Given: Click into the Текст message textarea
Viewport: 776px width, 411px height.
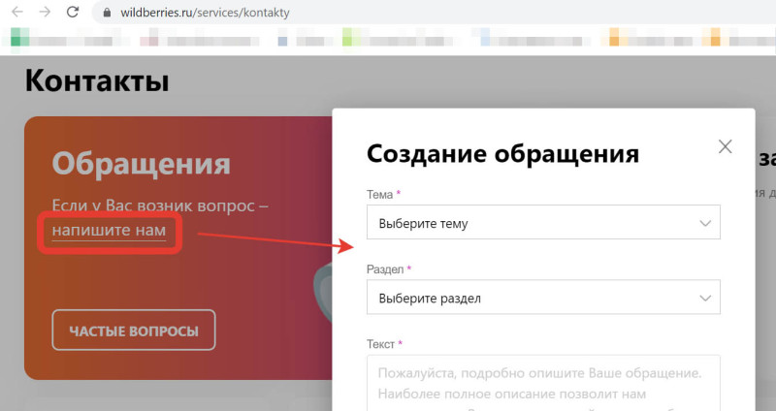Looking at the screenshot, I should pos(543,383).
